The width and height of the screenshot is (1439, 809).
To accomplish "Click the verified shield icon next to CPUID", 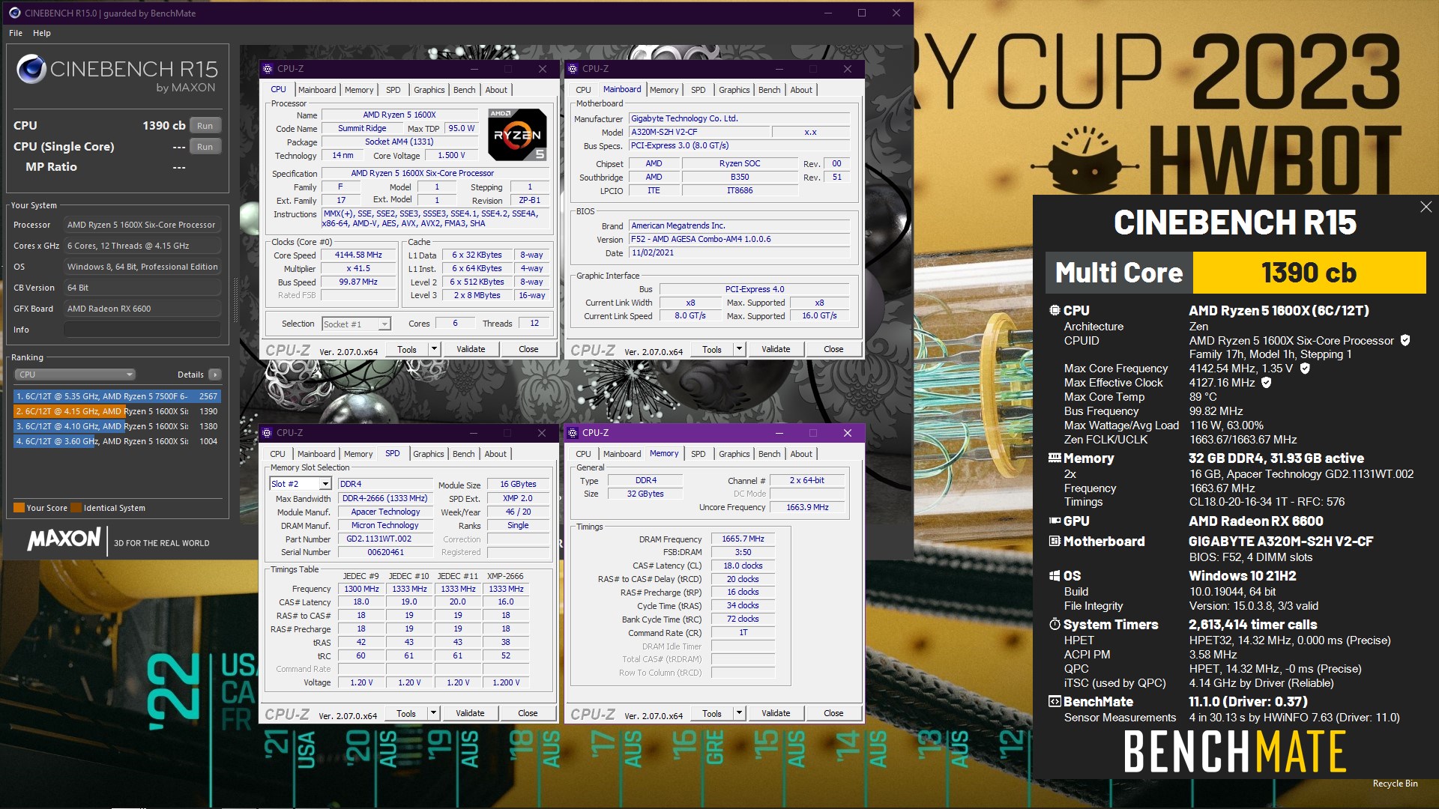I will click(x=1405, y=340).
